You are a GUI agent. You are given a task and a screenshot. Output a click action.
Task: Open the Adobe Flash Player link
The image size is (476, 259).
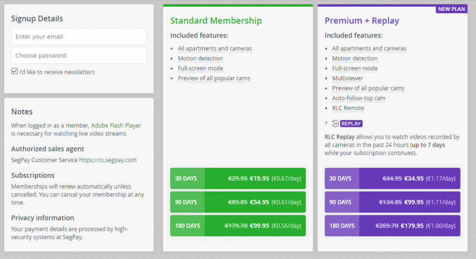(x=116, y=125)
